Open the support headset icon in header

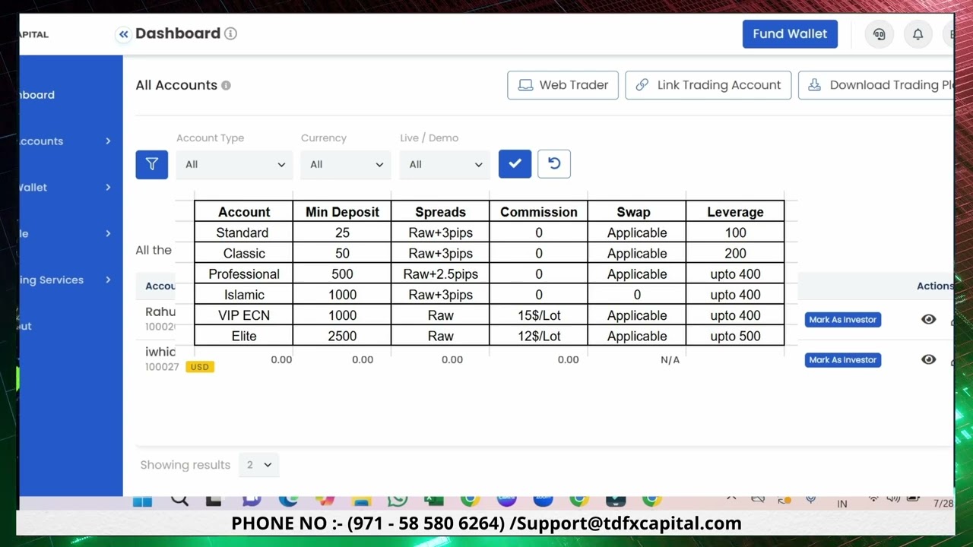880,34
